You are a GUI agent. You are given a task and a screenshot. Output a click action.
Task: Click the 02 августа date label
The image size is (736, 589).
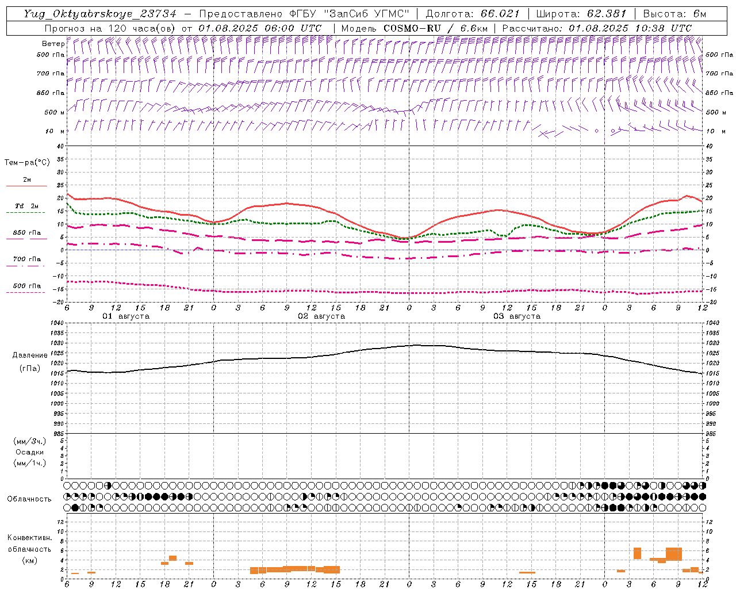coord(321,316)
